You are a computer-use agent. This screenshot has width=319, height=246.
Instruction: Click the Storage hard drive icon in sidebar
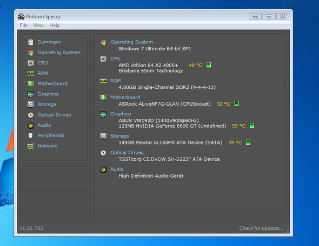30,105
